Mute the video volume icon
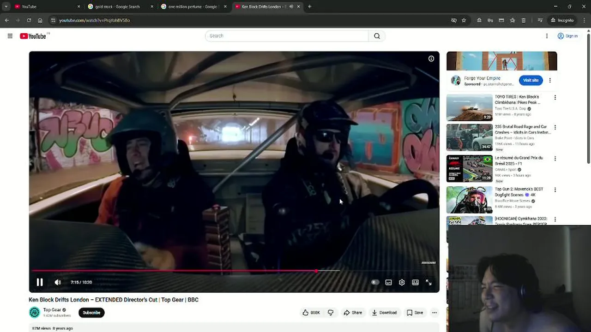Viewport: 591px width, 332px height. (x=58, y=282)
